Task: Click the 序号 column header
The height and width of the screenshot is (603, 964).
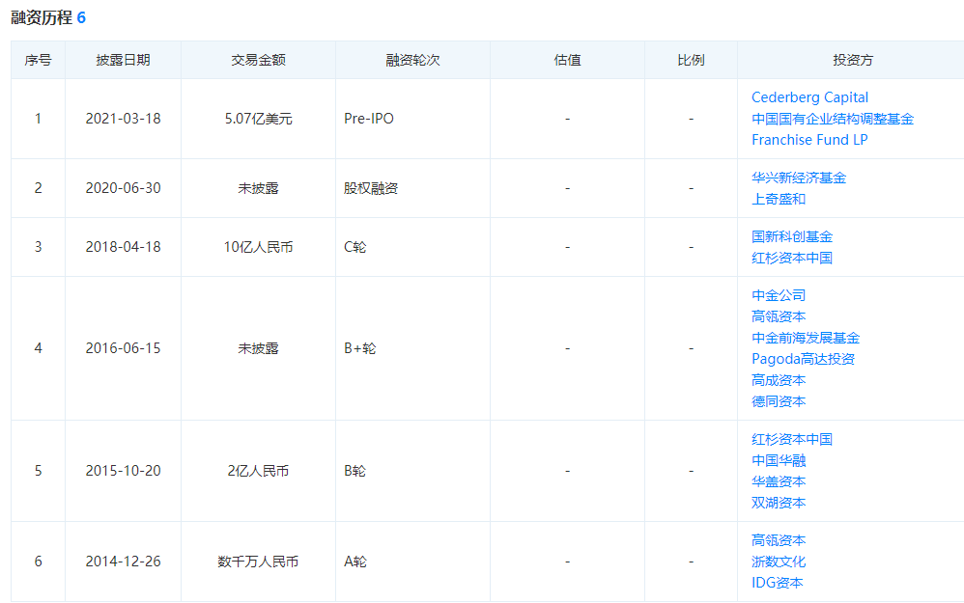Action: (38, 60)
